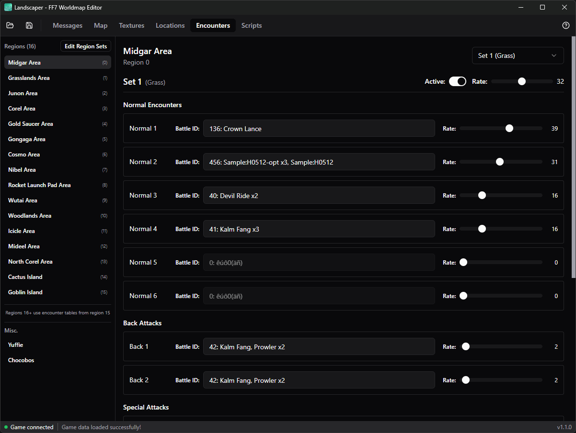This screenshot has width=576, height=433.
Task: Open the Set 1 (Grass) dropdown
Action: click(x=518, y=56)
